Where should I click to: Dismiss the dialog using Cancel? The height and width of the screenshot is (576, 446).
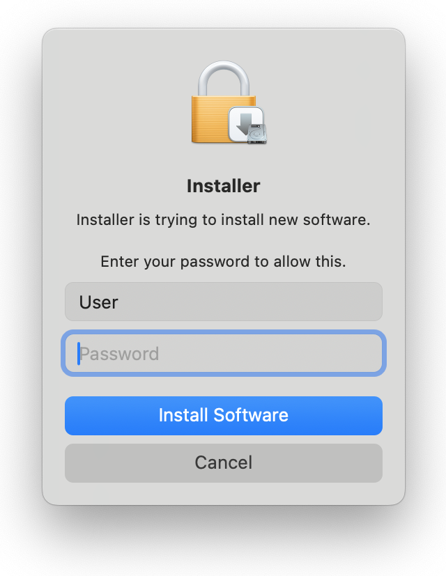224,463
